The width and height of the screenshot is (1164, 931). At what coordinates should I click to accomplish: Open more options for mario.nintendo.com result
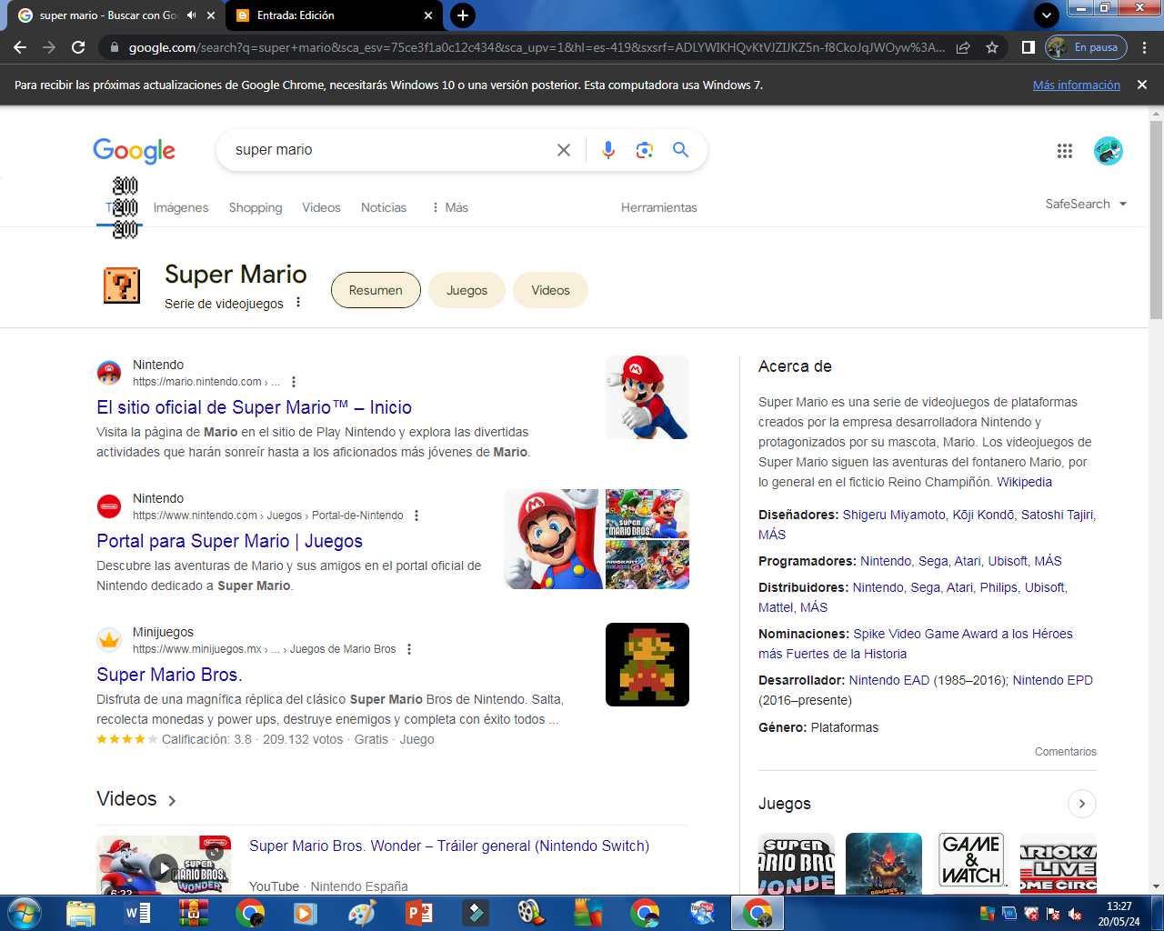pos(293,382)
